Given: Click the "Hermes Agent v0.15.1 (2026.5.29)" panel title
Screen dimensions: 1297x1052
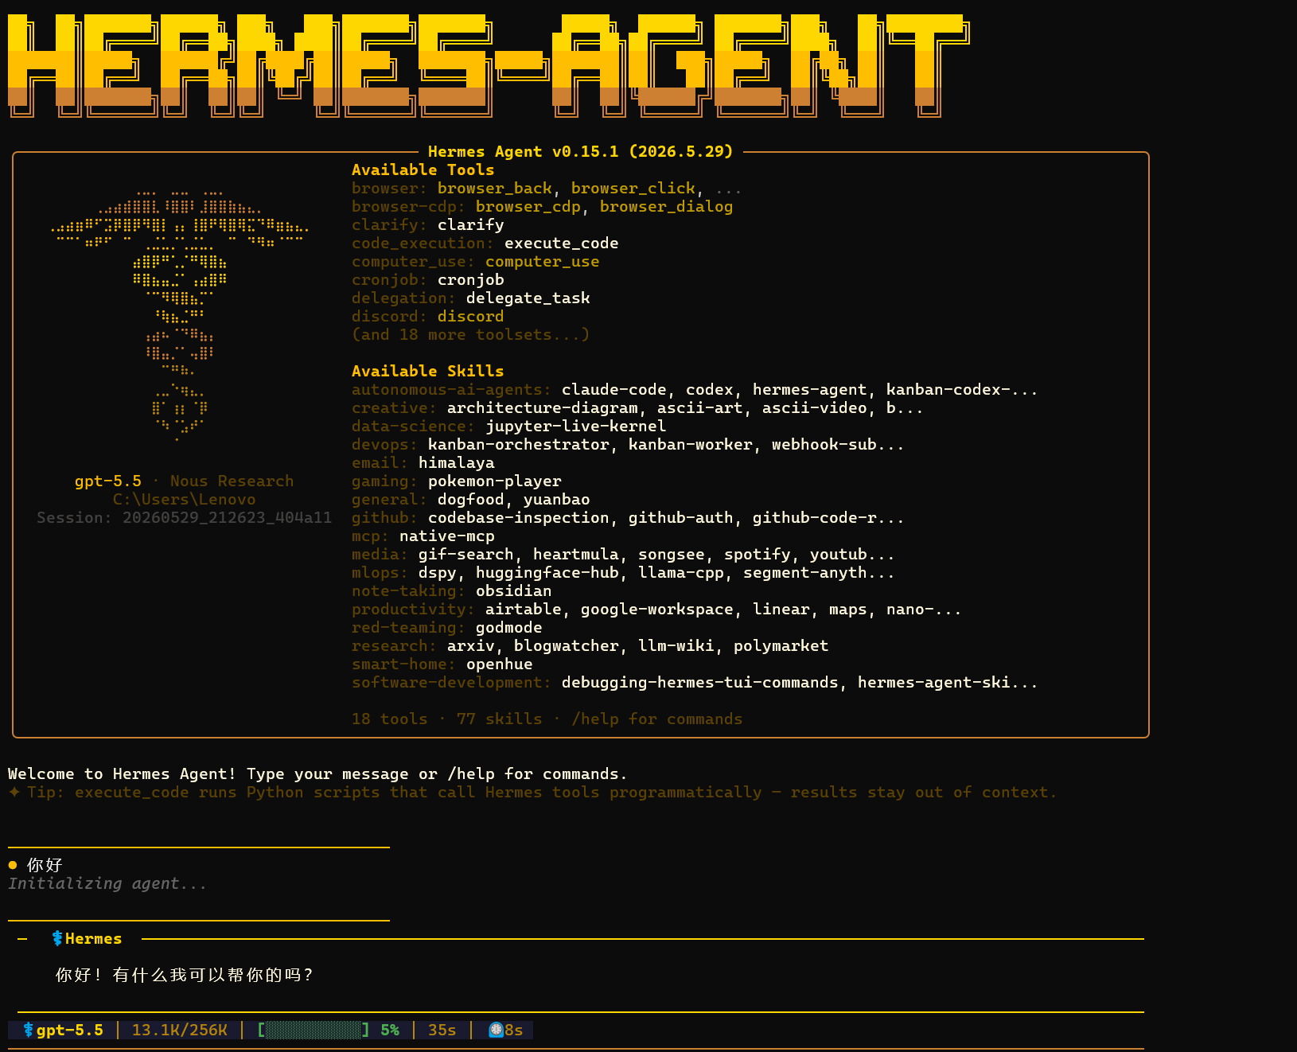Looking at the screenshot, I should 581,152.
